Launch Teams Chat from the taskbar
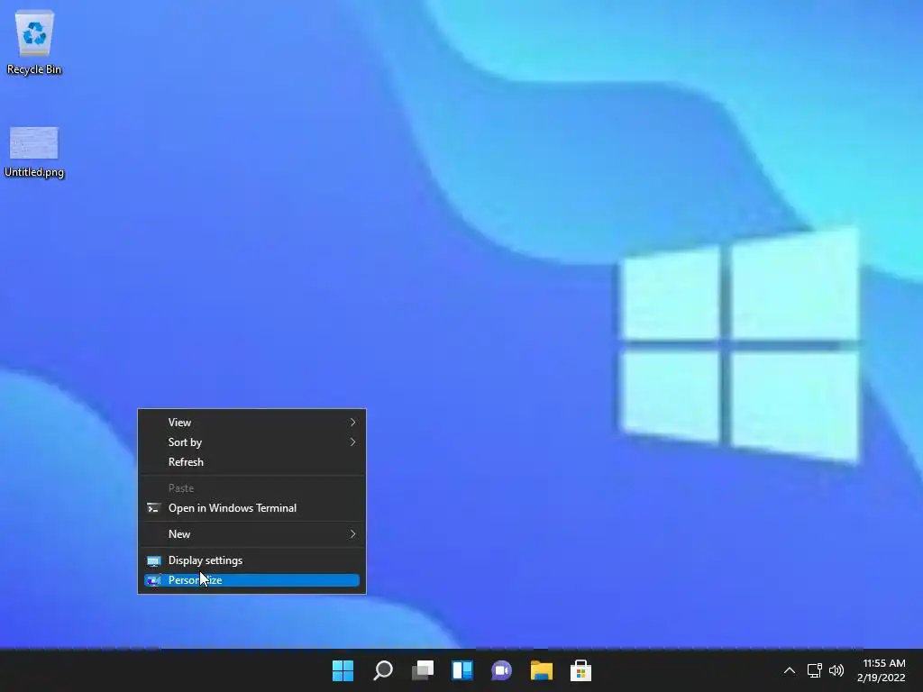The height and width of the screenshot is (692, 923). pos(501,670)
